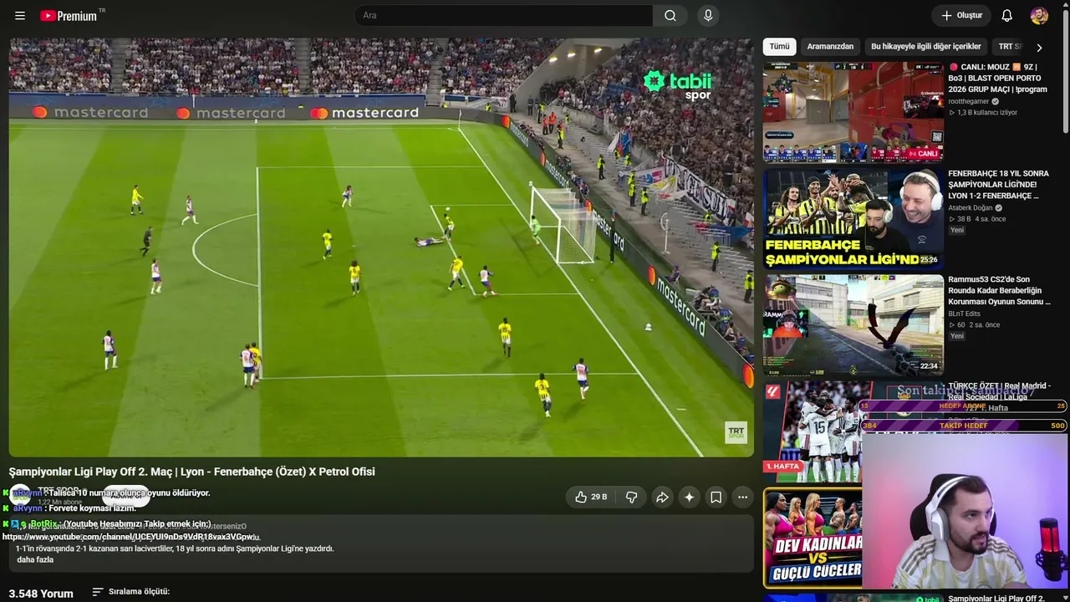Open more actions three-dot menu
This screenshot has height=602, width=1070.
[742, 497]
